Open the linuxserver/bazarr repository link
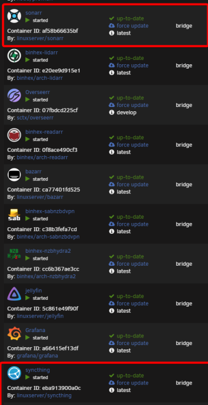The height and width of the screenshot is (405, 208). tap(40, 197)
